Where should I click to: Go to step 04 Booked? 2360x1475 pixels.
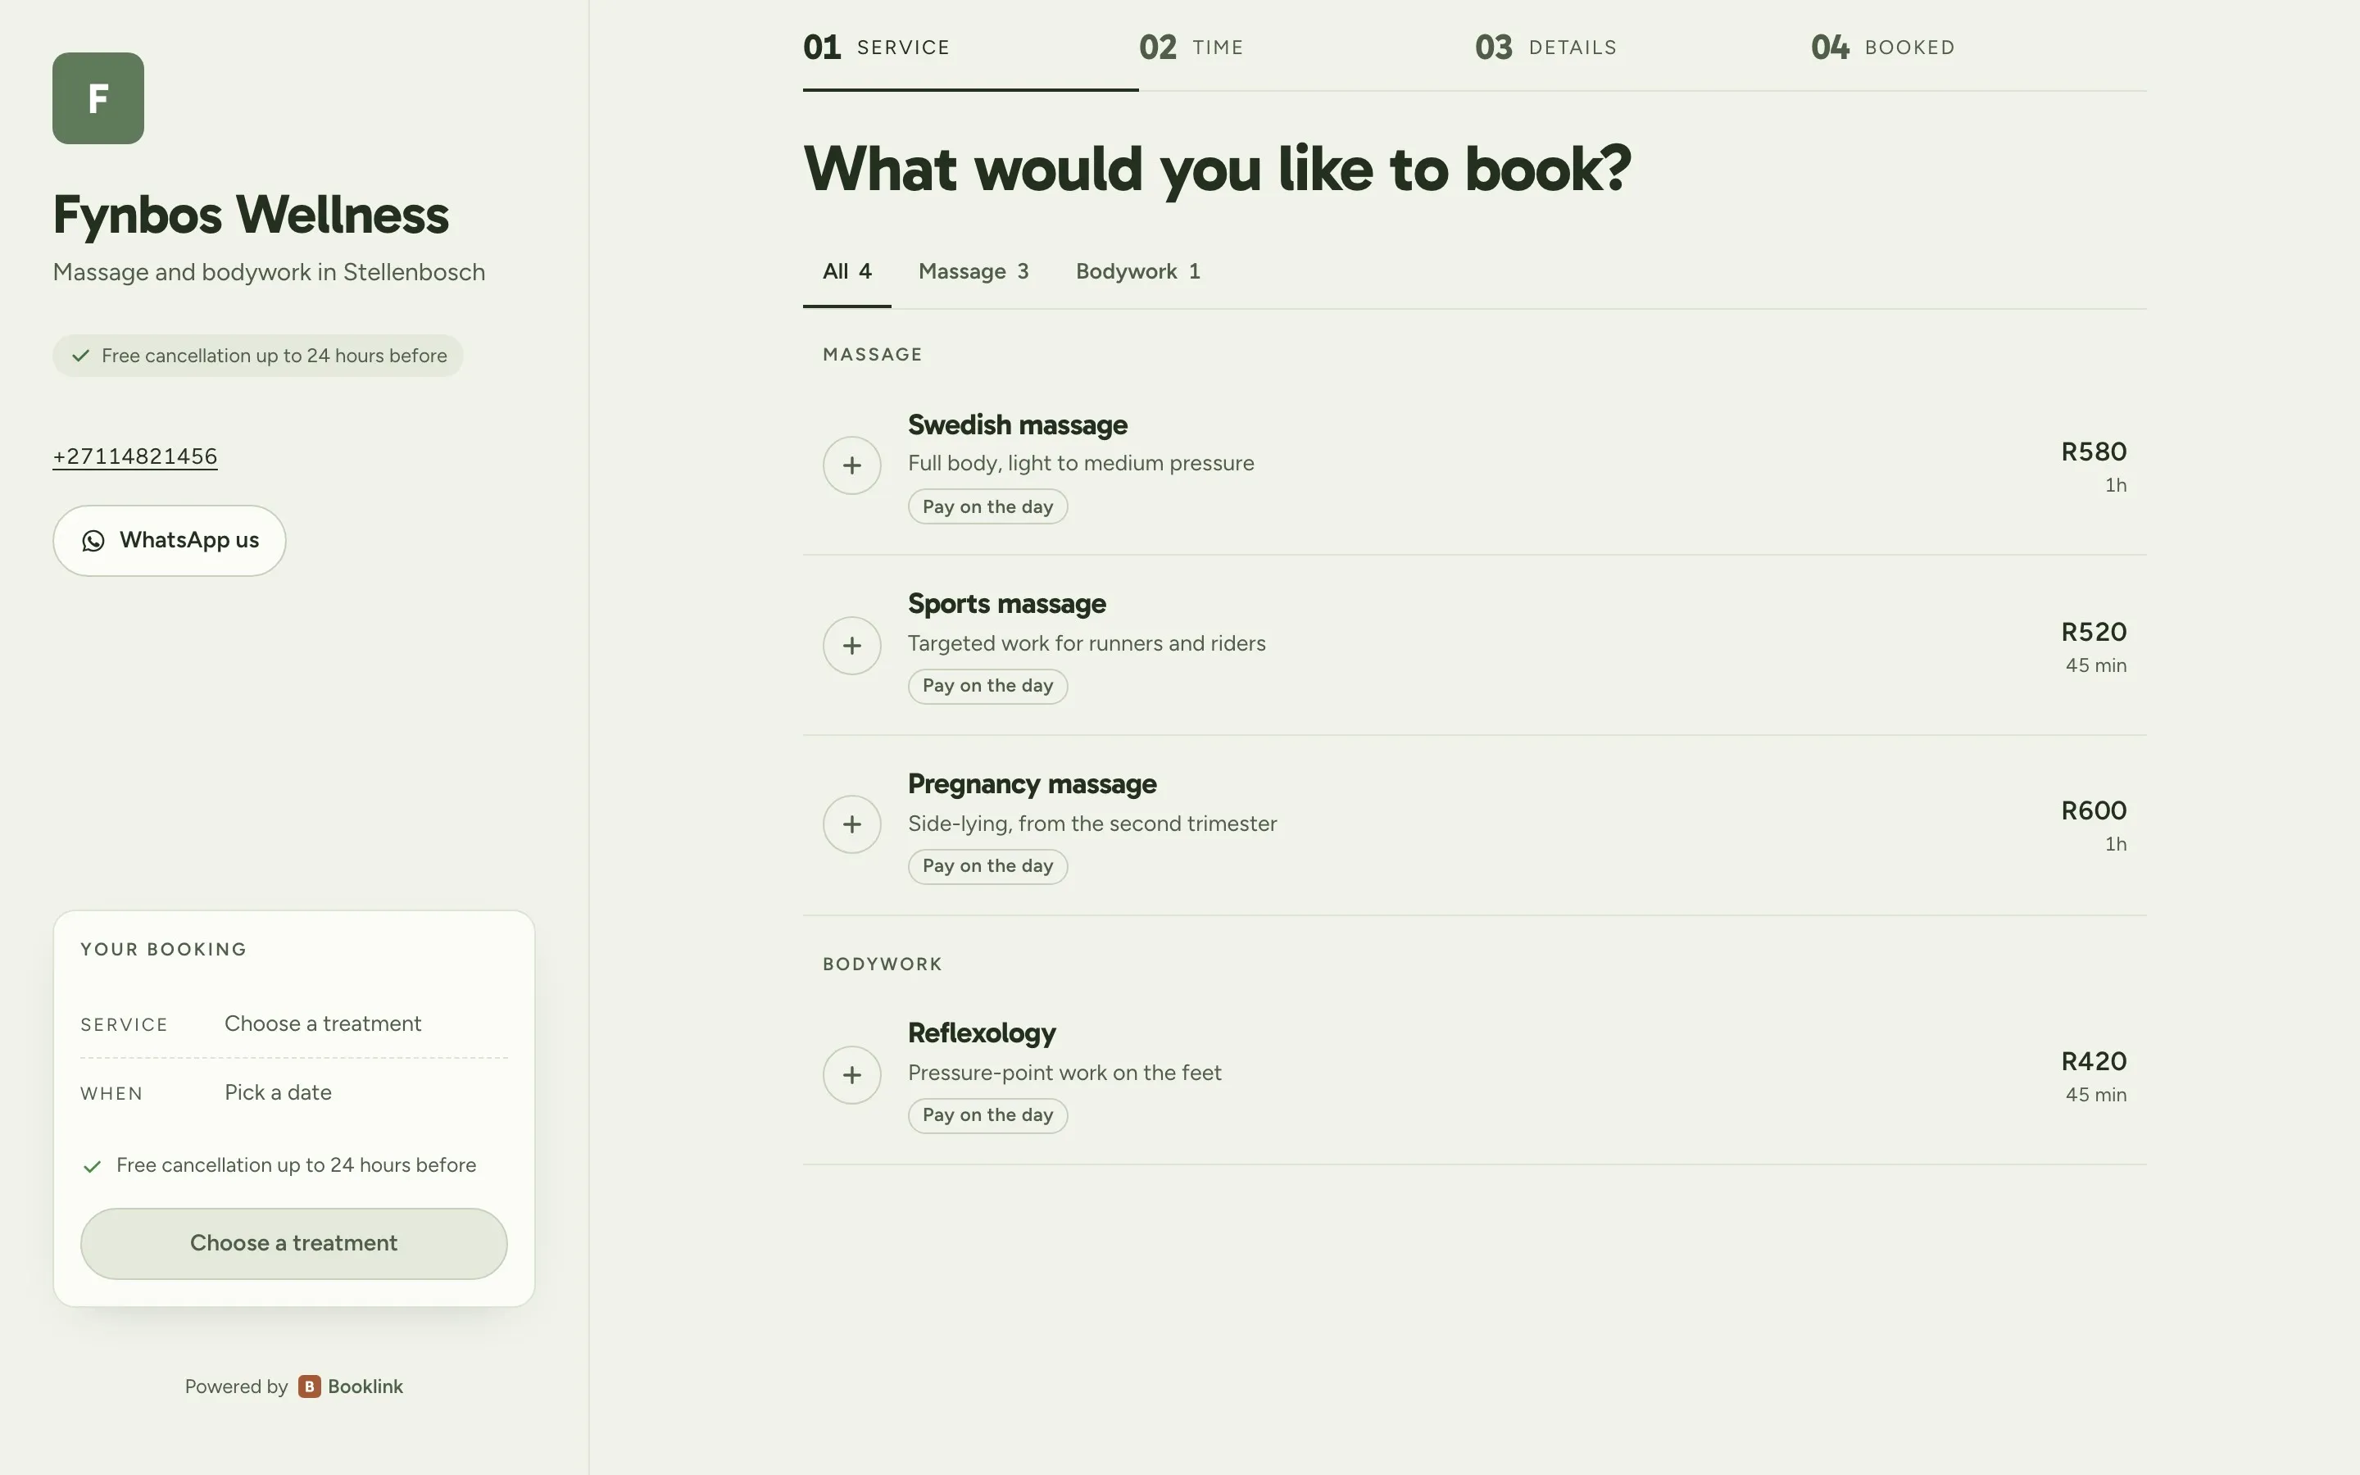coord(1979,47)
